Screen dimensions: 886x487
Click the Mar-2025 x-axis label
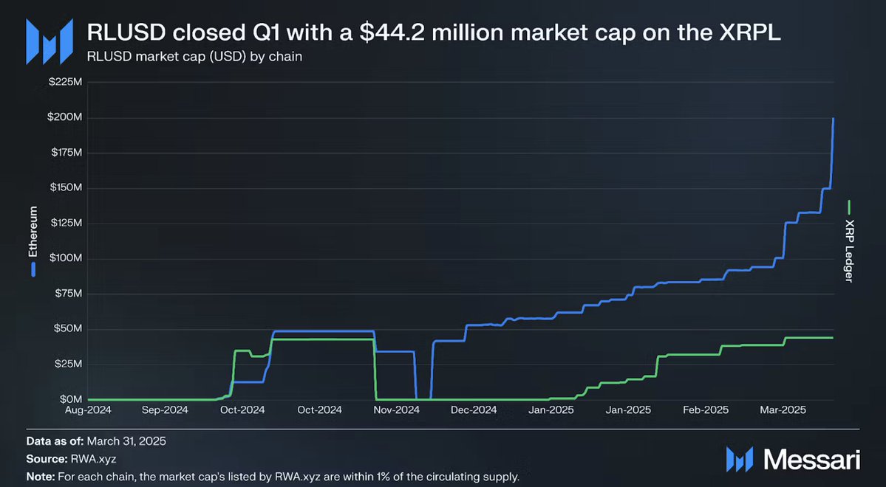(x=783, y=410)
